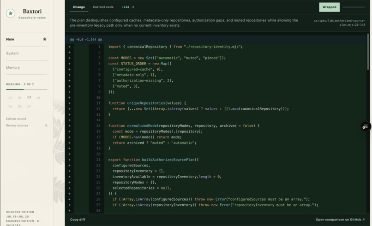
Task: Click the '["configured-cache", 0],' code line
Action: click(x=138, y=69)
